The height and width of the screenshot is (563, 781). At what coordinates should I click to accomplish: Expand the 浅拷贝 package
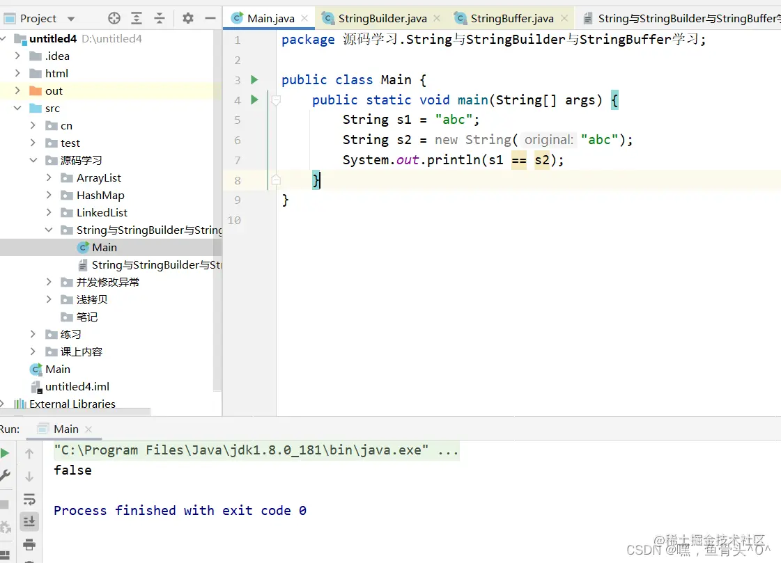click(x=49, y=299)
